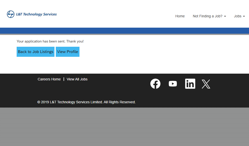249x146 pixels.
Task: Open View Profile button
Action: point(68,52)
